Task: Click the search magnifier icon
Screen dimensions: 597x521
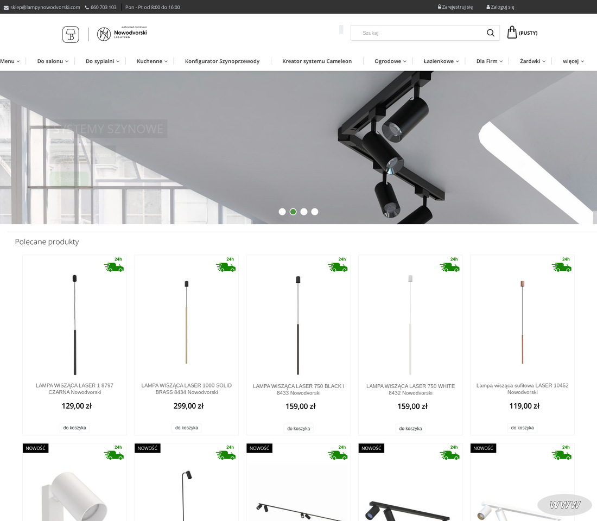Action: tap(491, 33)
